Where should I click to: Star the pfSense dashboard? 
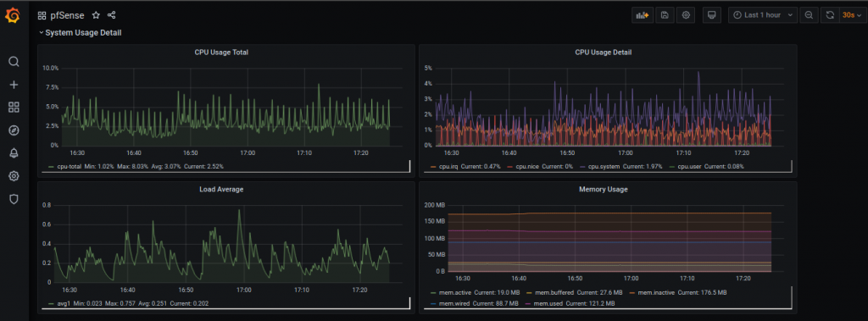click(96, 15)
